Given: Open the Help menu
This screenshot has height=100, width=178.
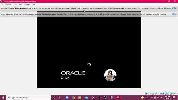Looking at the screenshot, I should (33, 4).
